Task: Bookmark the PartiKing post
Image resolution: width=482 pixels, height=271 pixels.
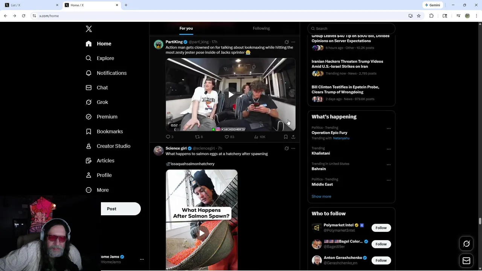Action: click(x=286, y=137)
